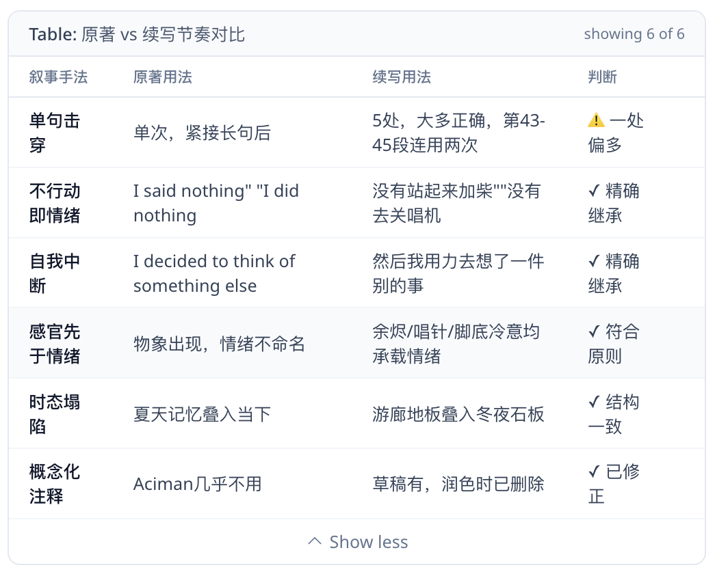Click the 叙事手法 column header
This screenshot has width=728, height=574.
pyautogui.click(x=59, y=77)
